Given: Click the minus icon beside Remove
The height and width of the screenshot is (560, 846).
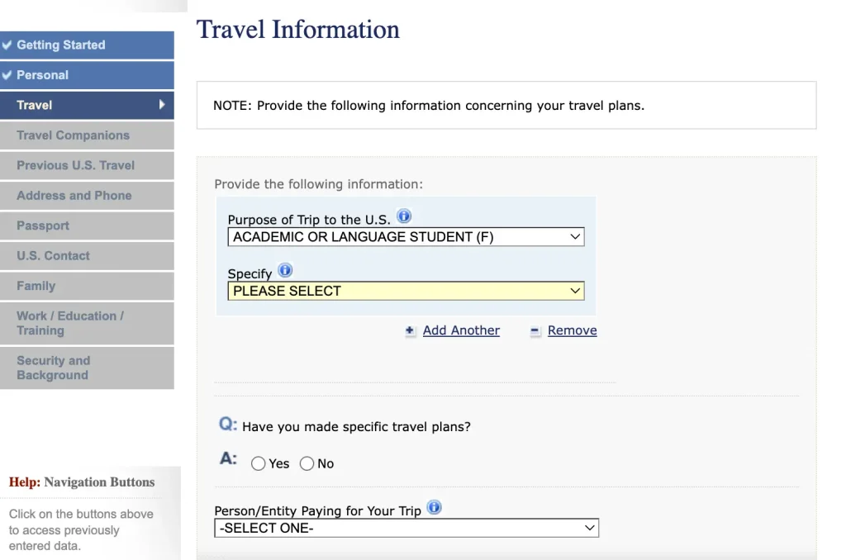Looking at the screenshot, I should (535, 330).
